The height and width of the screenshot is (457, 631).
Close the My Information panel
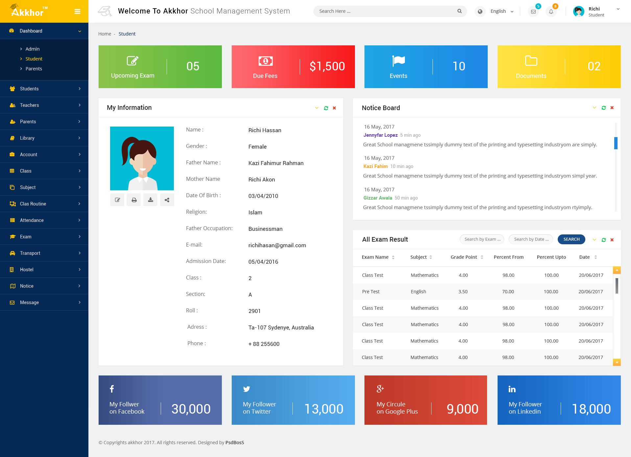coord(334,108)
